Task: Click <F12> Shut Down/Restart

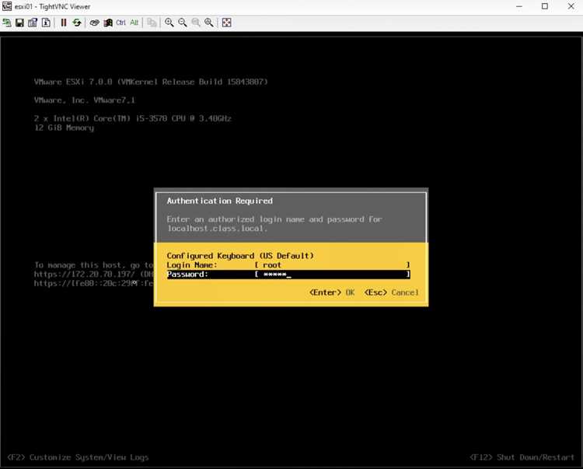Action: click(x=522, y=457)
